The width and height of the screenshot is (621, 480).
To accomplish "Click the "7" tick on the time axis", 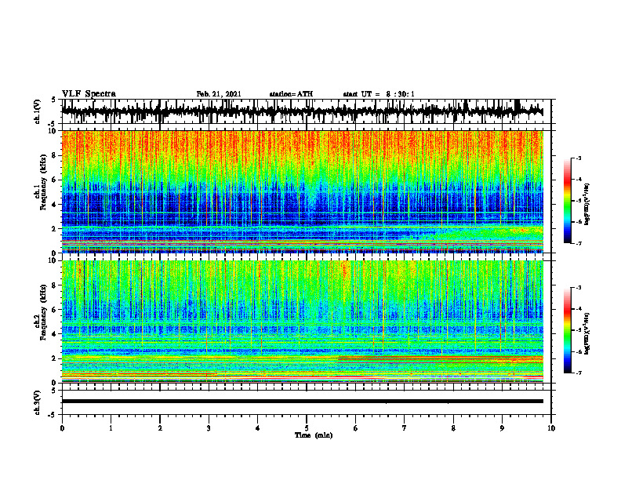I will [405, 428].
